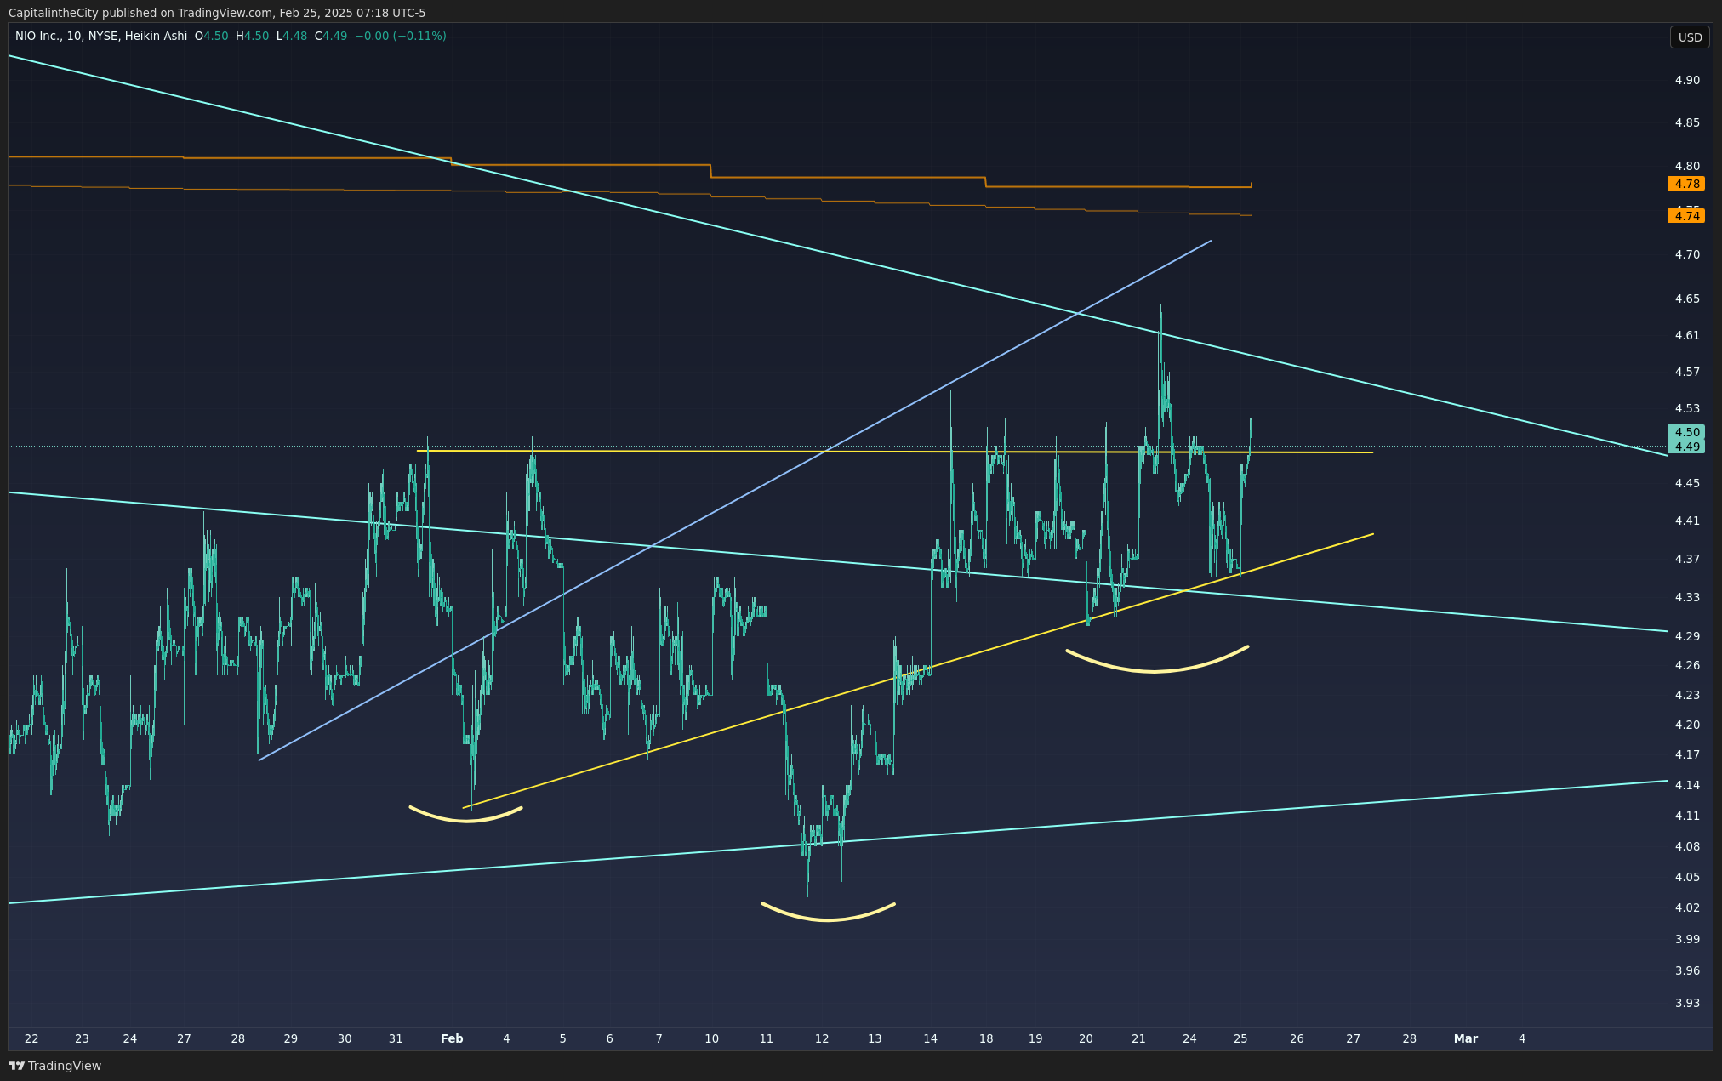Click the C4.49 close value in header
1722x1081 pixels.
coord(331,37)
